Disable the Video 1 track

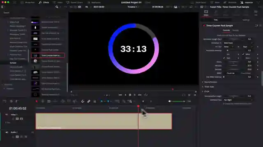21,119
